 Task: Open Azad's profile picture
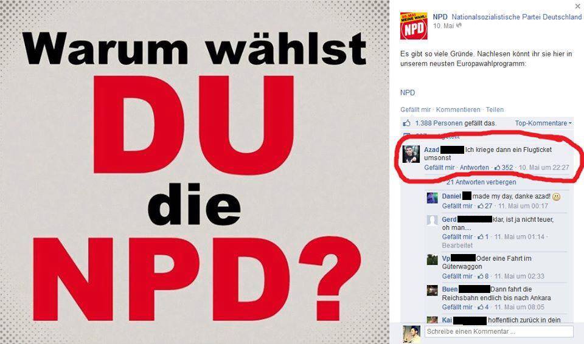click(411, 154)
